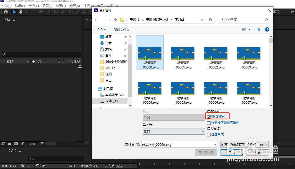Click the Home icon in After Effects toolbar

coord(6,12)
